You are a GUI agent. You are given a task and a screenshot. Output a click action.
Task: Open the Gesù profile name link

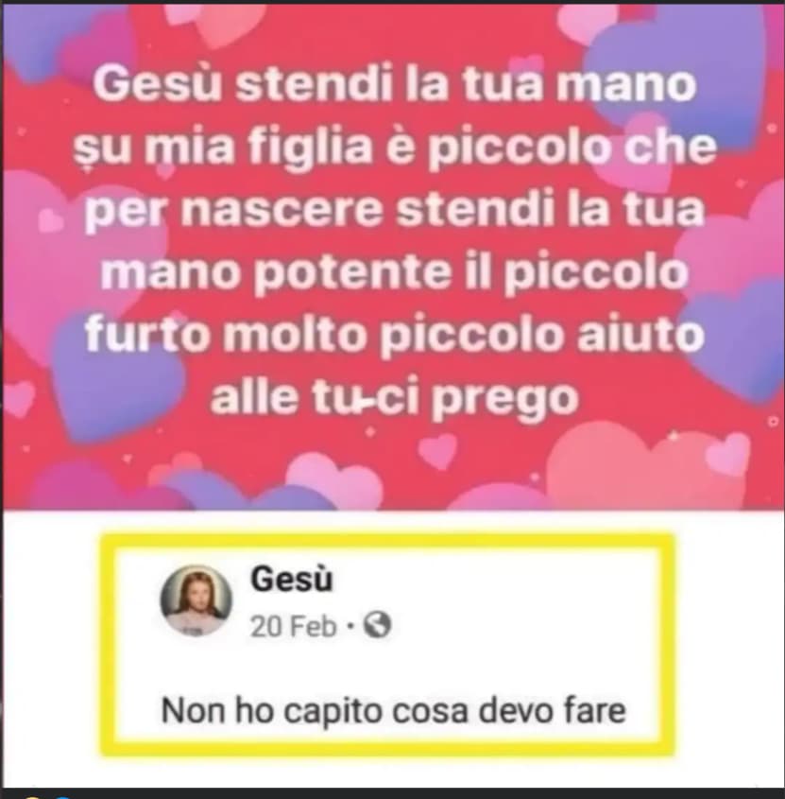point(291,580)
